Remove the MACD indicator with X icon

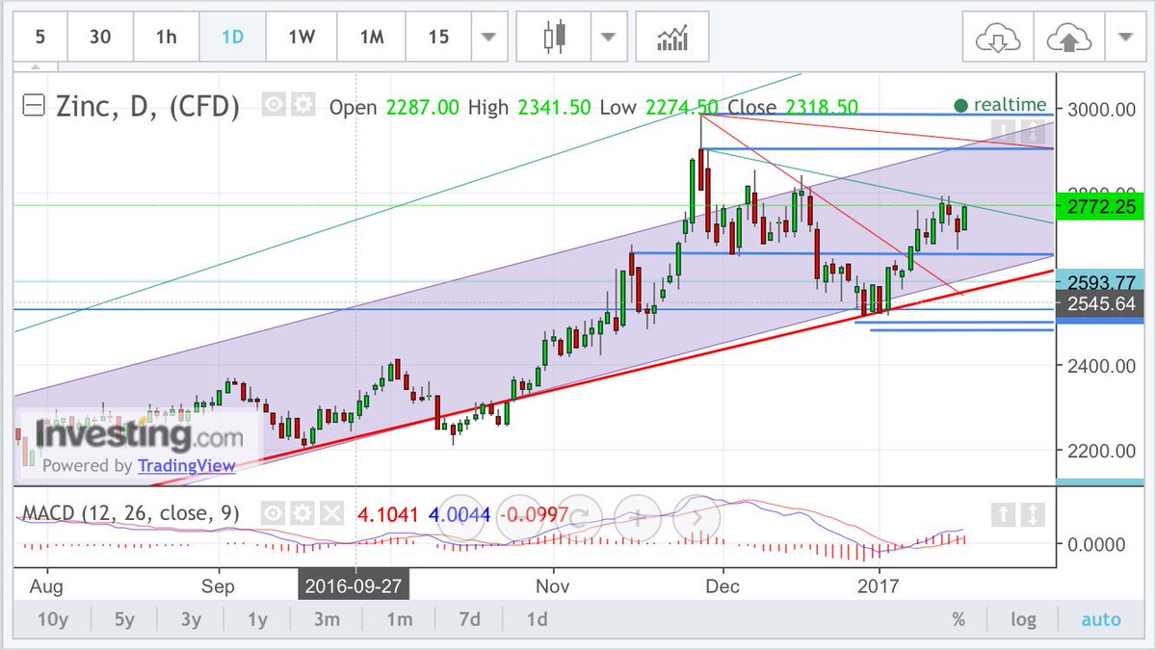coord(329,514)
